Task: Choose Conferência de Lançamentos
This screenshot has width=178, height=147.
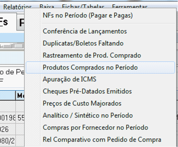Action: 85,31
